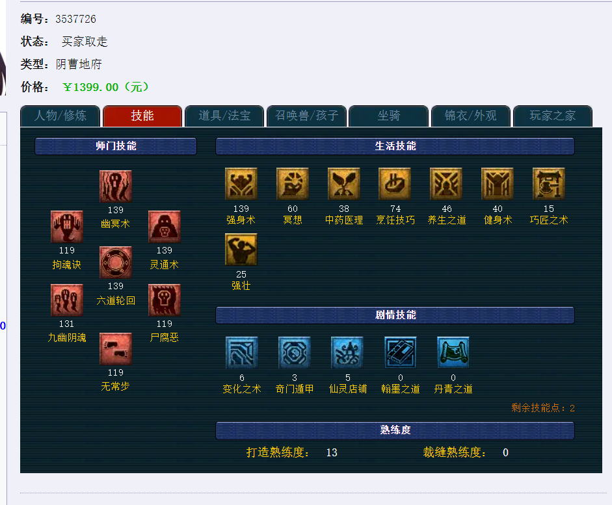Click the 强壮 muscle figure icon
The image size is (612, 505).
[241, 250]
